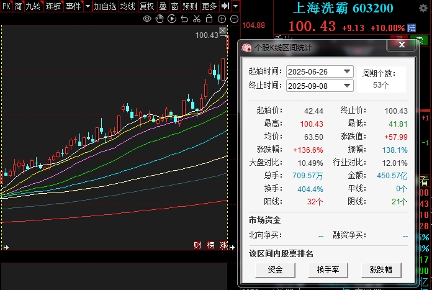Select the 九转 indicator tab
The width and height of the screenshot is (432, 290).
coord(33,6)
